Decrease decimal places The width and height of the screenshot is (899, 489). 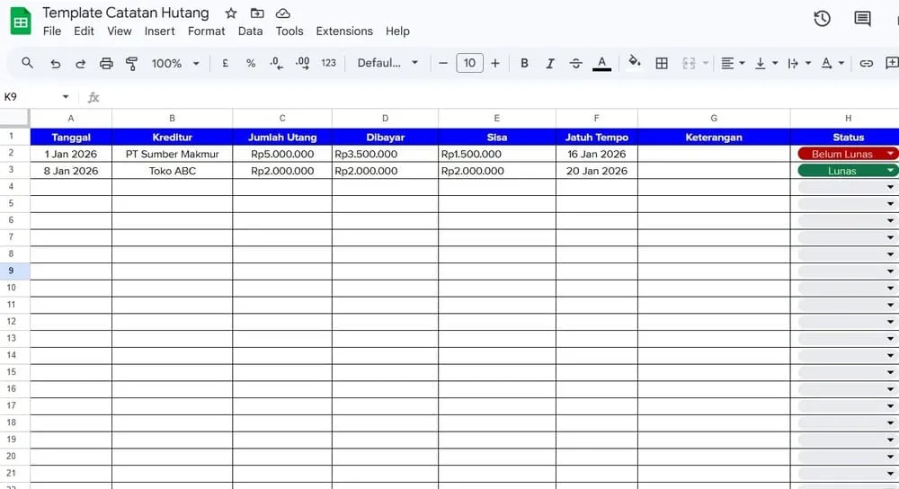tap(276, 63)
